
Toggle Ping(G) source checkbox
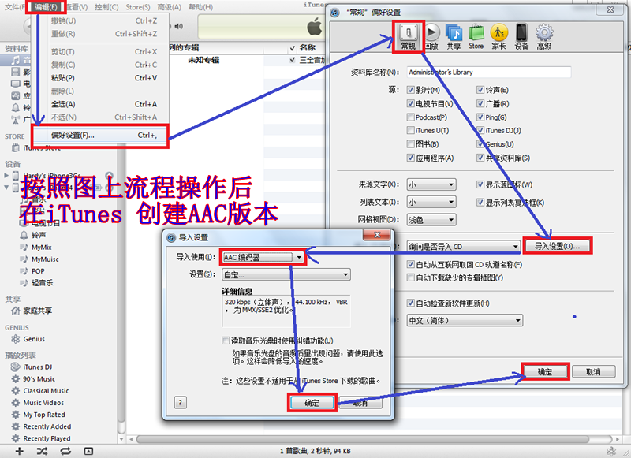[x=480, y=117]
